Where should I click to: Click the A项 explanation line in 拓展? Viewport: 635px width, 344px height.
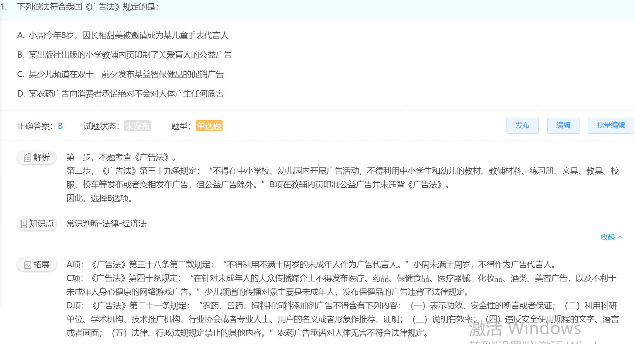[311, 265]
